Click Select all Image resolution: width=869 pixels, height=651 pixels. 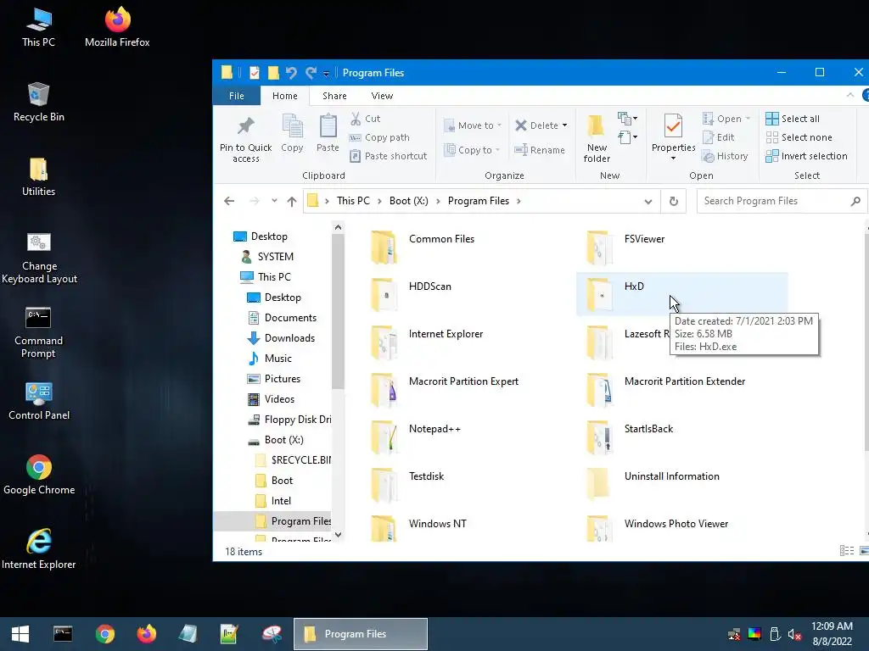click(x=793, y=119)
